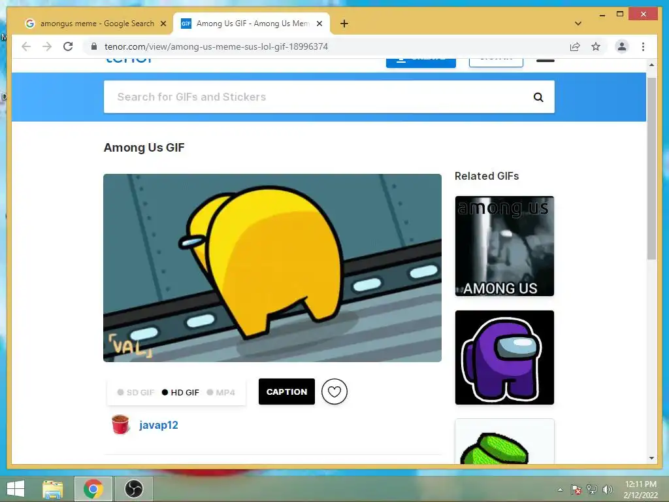Viewport: 669px width, 502px height.
Task: Click the Tenor logo
Action: point(129,59)
